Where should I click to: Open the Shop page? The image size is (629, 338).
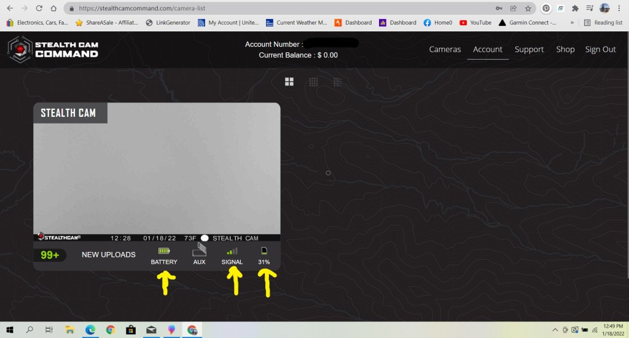point(565,49)
